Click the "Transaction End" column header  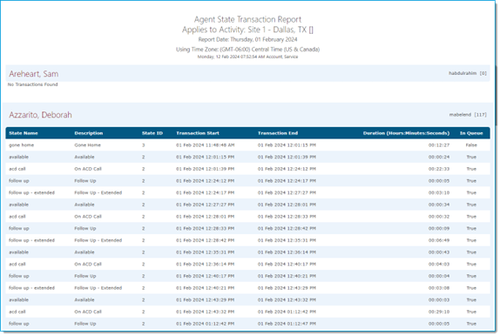coord(278,133)
